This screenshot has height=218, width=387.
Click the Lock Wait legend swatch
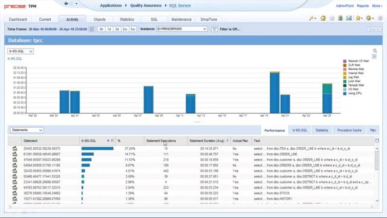coord(345,81)
